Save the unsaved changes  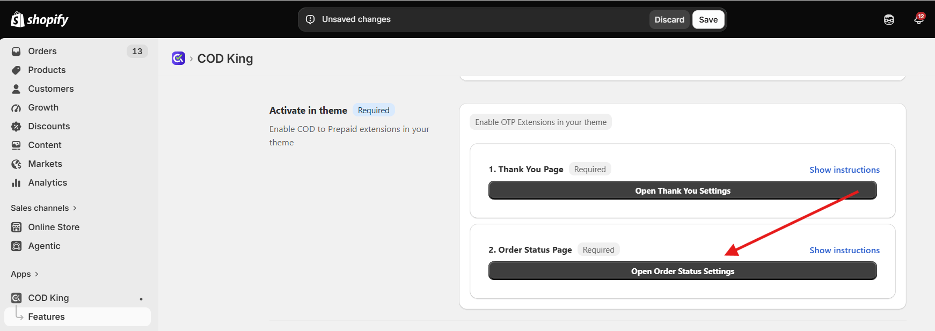[708, 20]
